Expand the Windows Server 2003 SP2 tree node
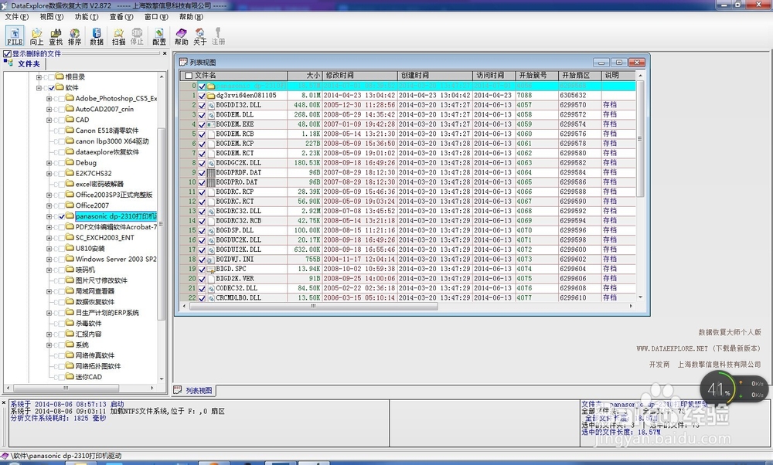Screen dimensions: 773x465 click(49, 259)
